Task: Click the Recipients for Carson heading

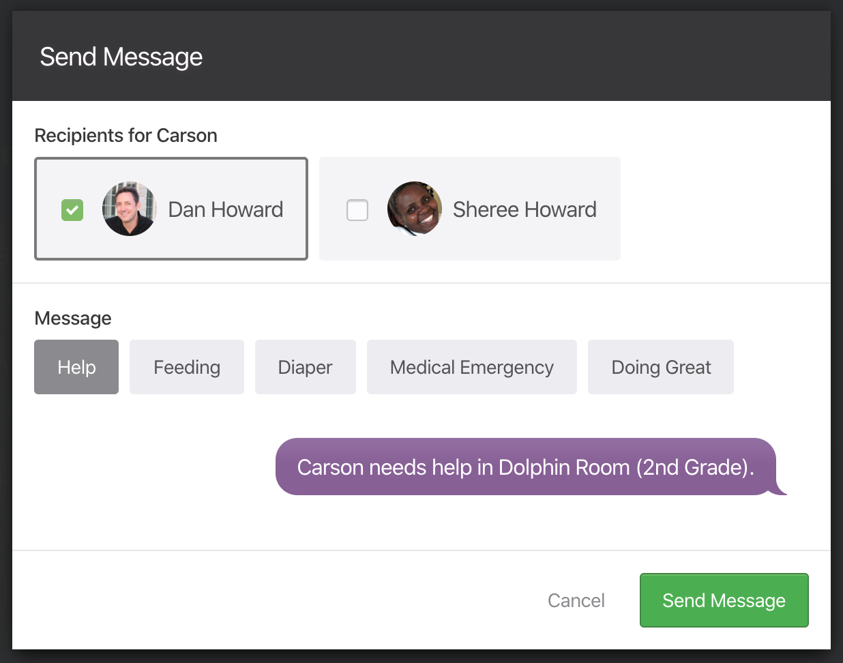Action: (126, 136)
